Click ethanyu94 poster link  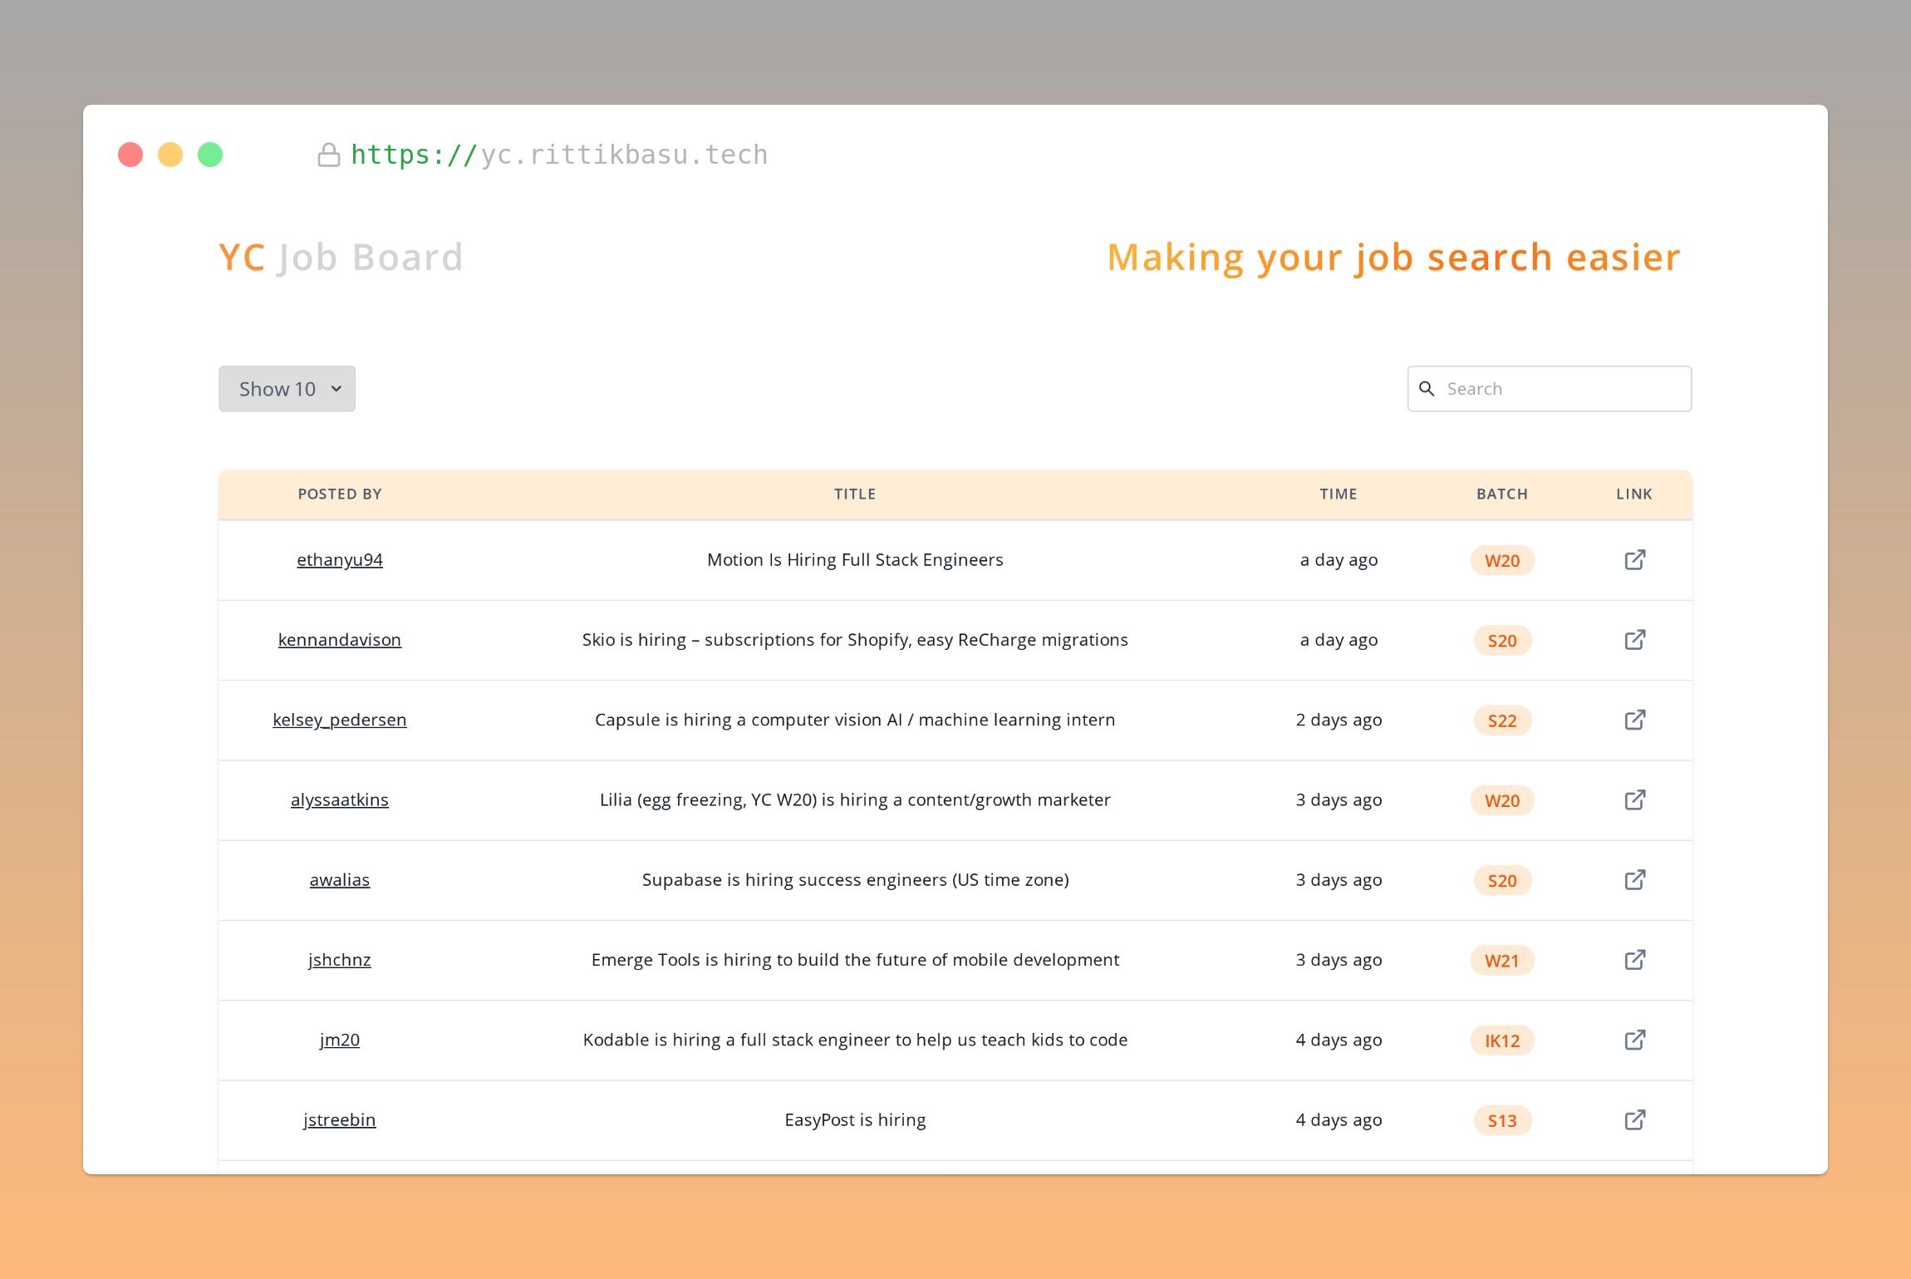click(x=338, y=558)
